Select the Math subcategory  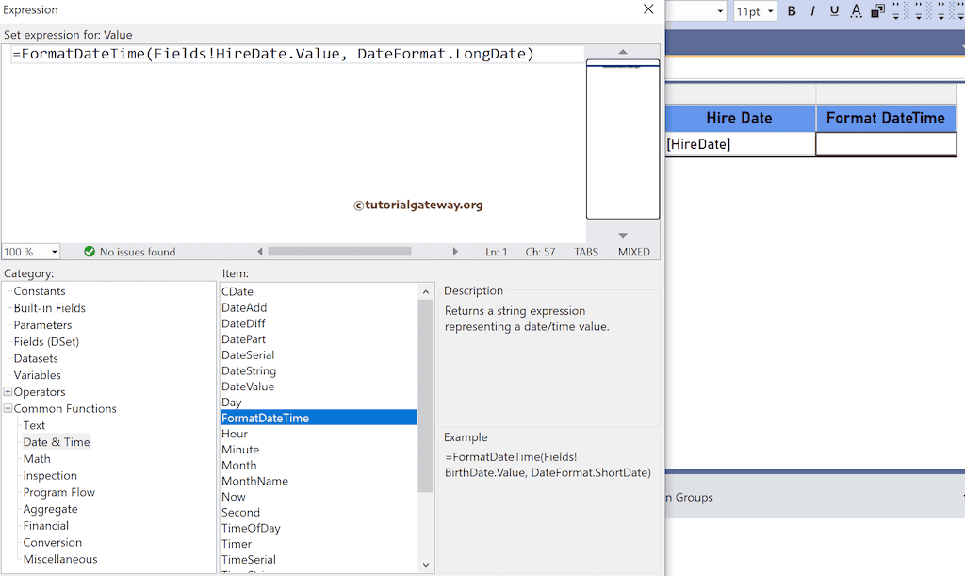(x=37, y=458)
